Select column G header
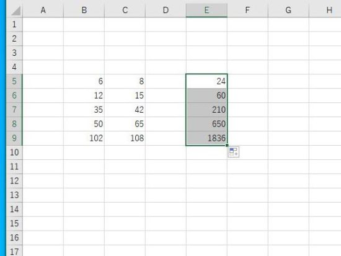 pyautogui.click(x=288, y=10)
